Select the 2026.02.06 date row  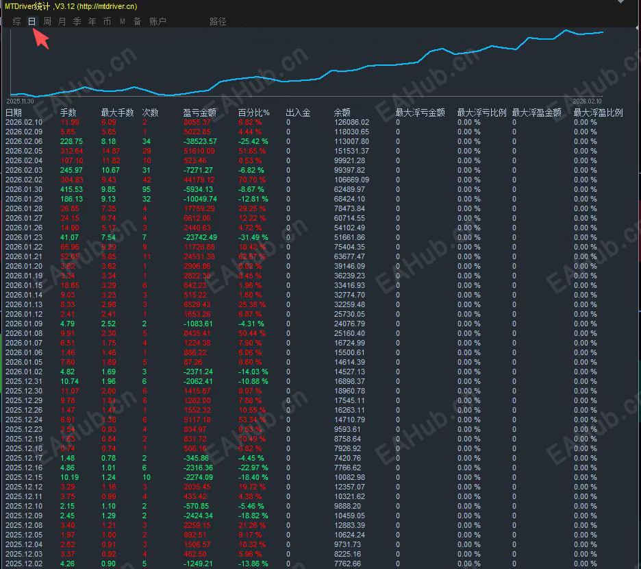point(24,141)
